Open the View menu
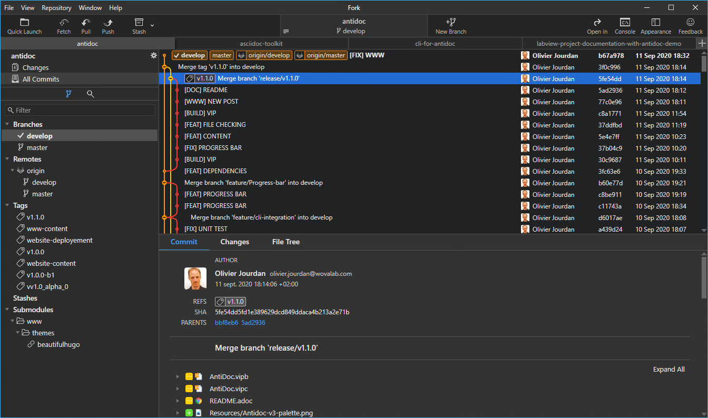Viewport: 708px width, 418px height. (28, 8)
